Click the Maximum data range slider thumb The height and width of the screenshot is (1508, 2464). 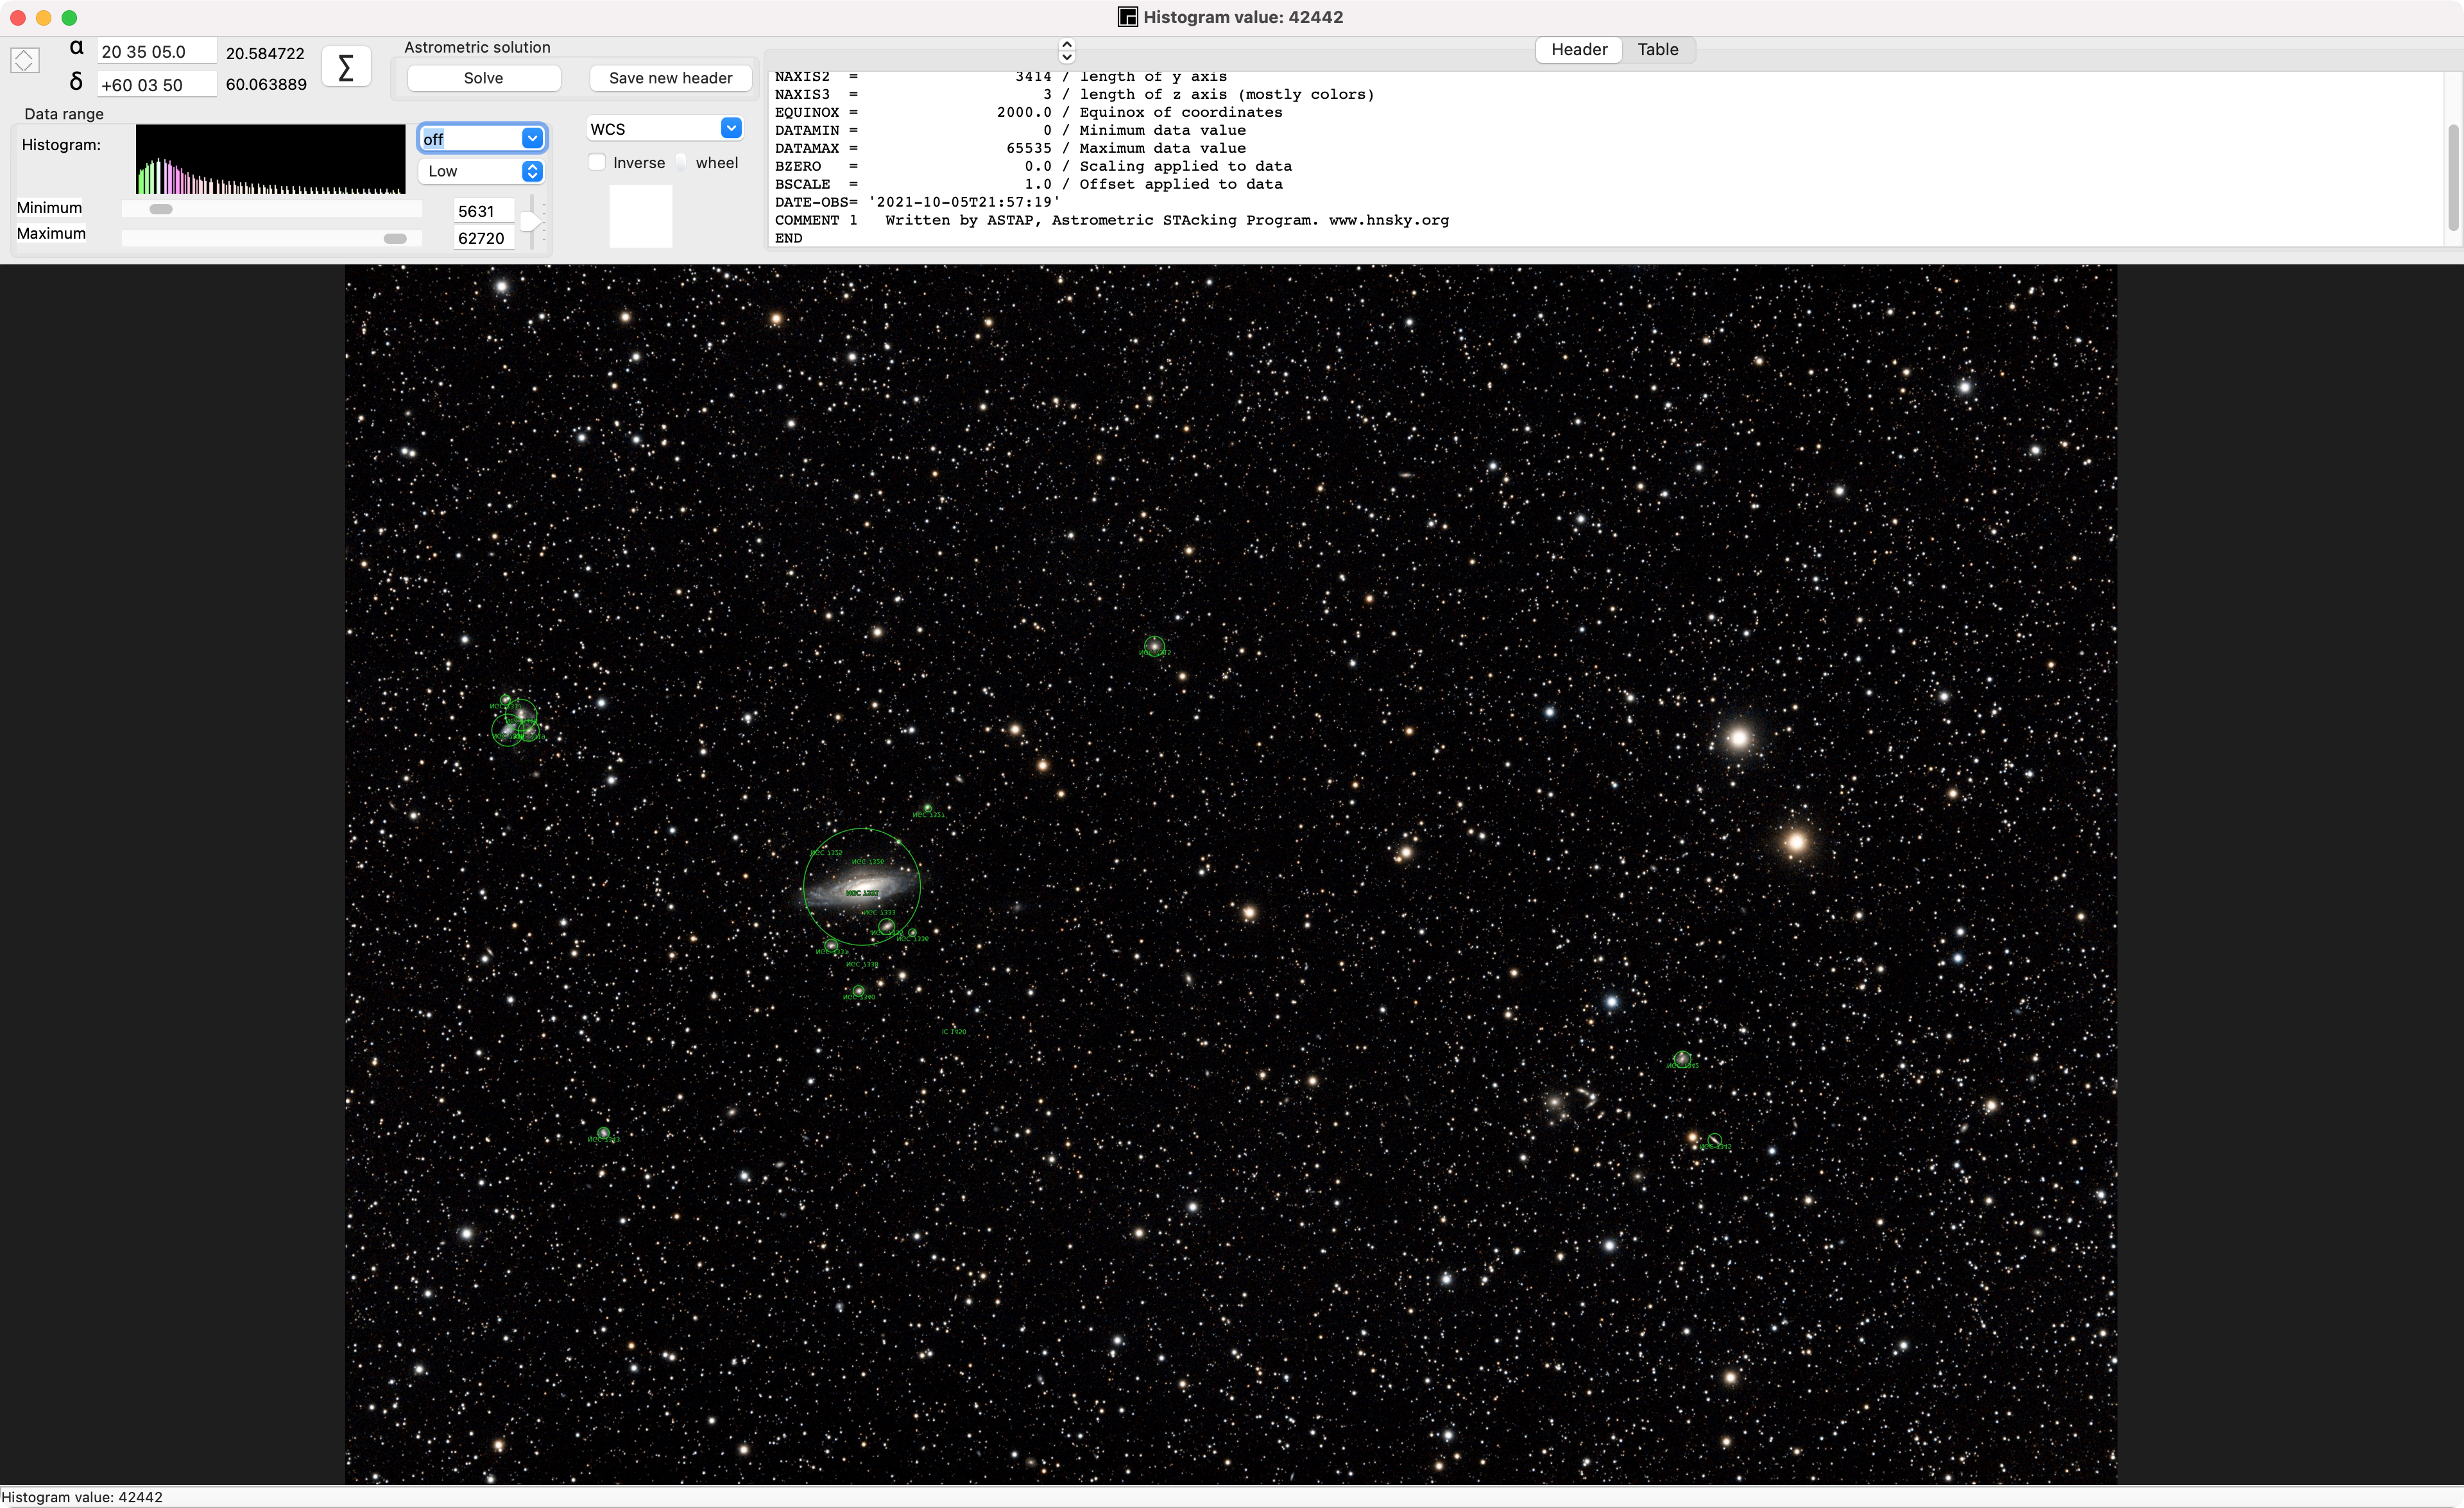[395, 238]
